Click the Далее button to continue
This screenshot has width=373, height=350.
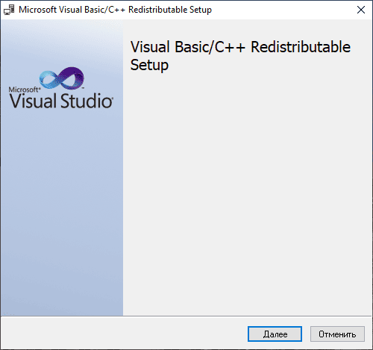(275, 334)
